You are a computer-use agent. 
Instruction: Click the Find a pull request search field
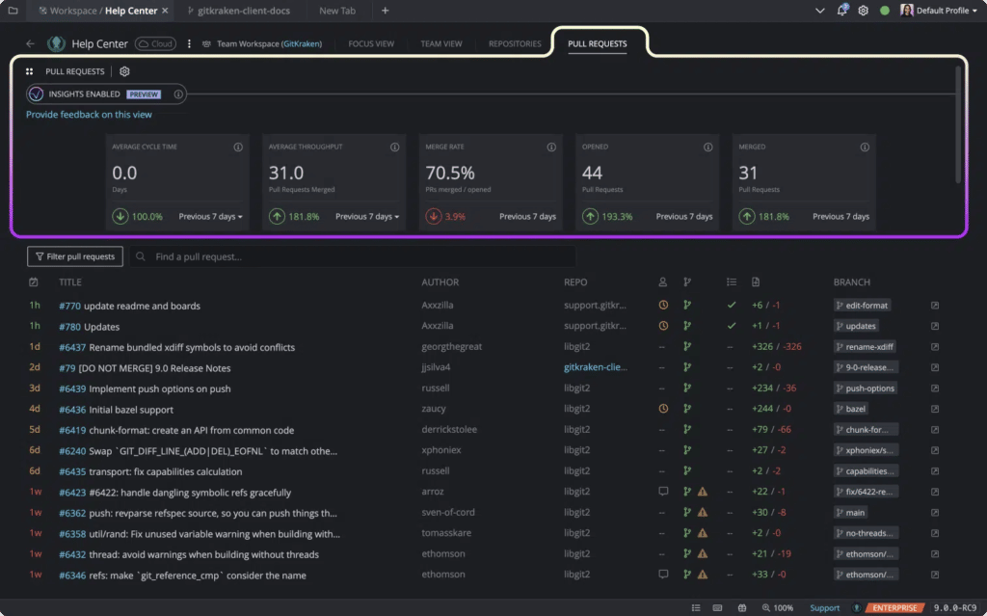(353, 256)
